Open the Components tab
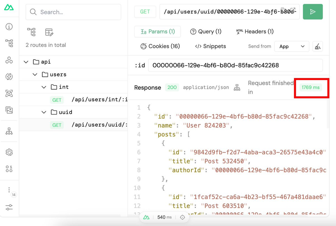 click(9, 60)
